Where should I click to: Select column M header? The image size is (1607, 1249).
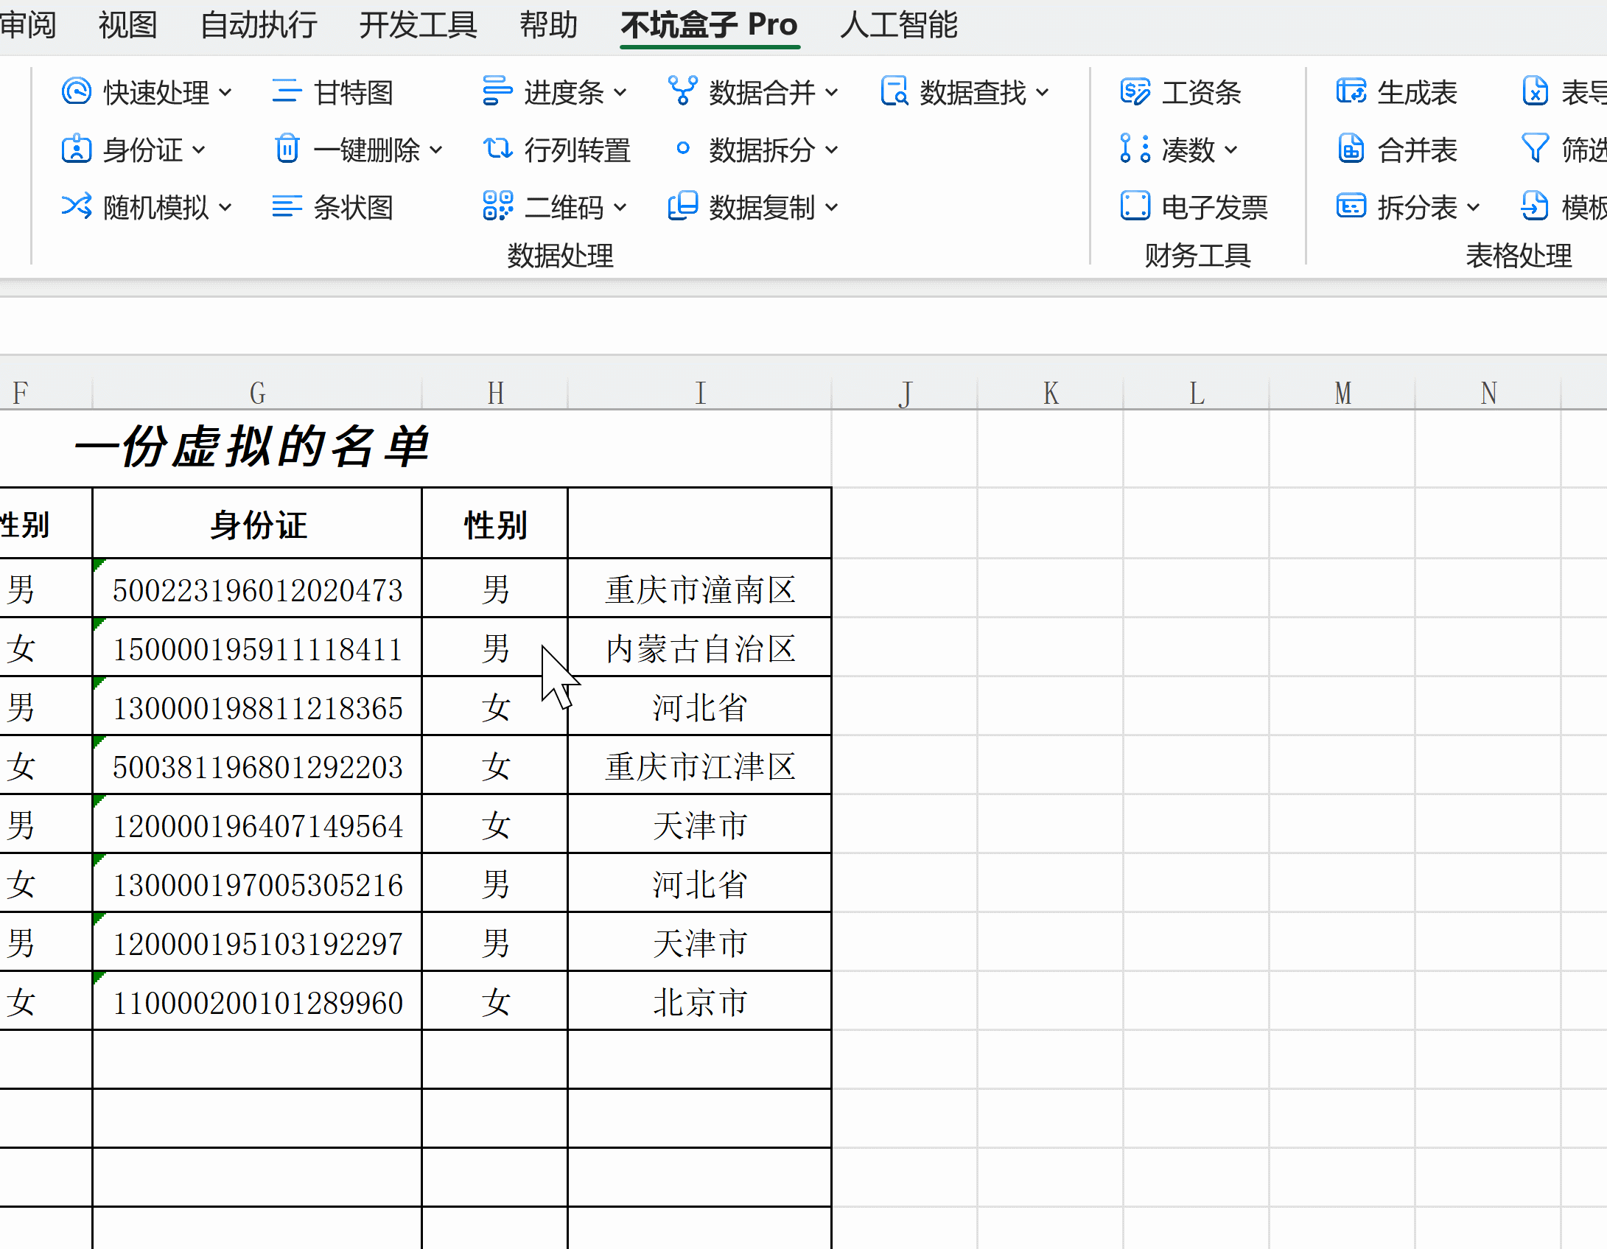pos(1342,393)
